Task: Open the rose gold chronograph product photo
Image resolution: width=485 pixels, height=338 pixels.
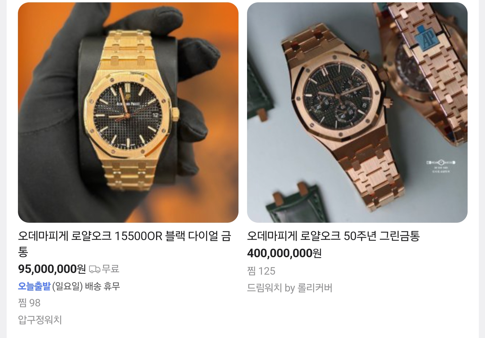Action: coord(357,112)
